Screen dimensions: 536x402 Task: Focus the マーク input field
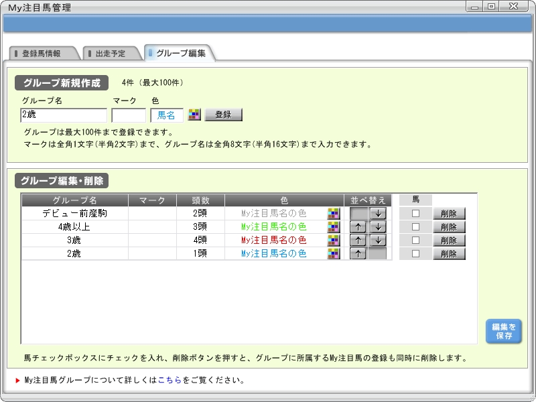tap(129, 115)
